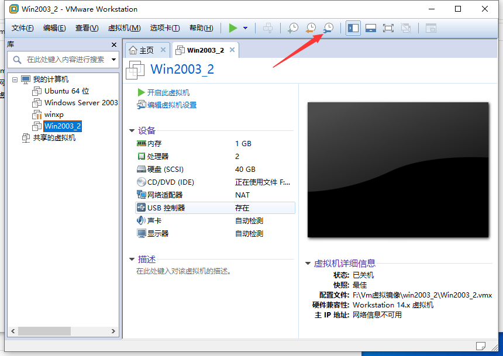Select the USB 控制器 device row

click(215, 208)
